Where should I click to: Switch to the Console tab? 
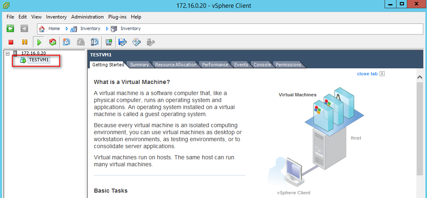point(262,65)
